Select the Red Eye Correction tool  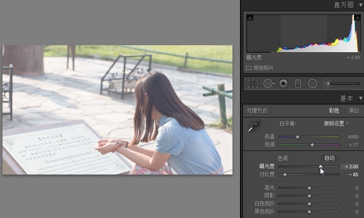pos(284,84)
